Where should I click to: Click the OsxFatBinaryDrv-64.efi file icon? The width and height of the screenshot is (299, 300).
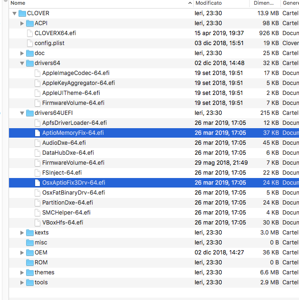click(37, 193)
